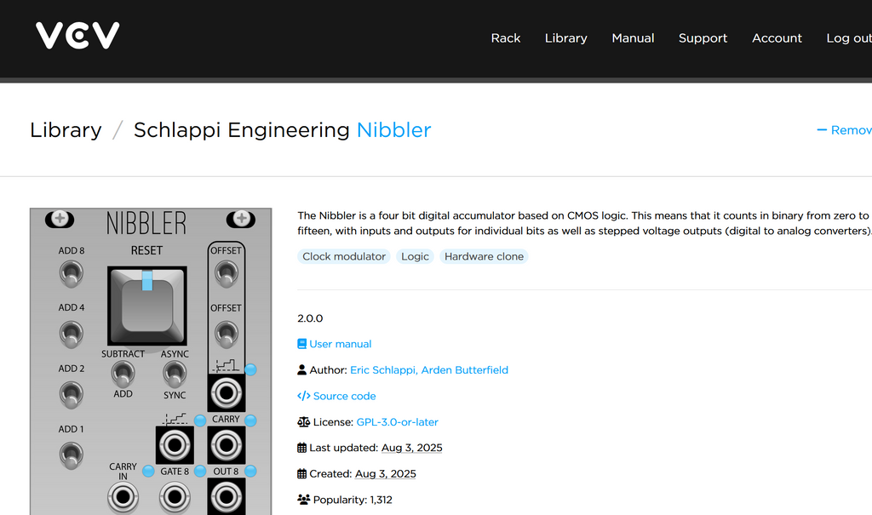Flip the ADD 4 toggle switch
The image size is (872, 515).
pyautogui.click(x=72, y=335)
